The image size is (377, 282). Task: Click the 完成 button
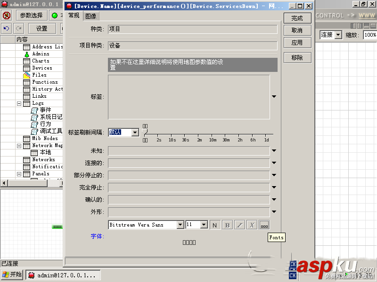297,18
